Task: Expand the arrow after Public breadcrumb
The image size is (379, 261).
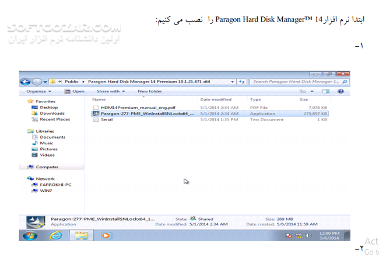Action: (83, 82)
